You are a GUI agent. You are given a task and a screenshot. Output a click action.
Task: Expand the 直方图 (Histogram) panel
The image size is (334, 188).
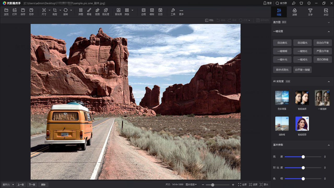pyautogui.click(x=329, y=22)
